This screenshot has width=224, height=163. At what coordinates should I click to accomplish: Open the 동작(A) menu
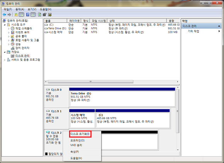(20, 9)
